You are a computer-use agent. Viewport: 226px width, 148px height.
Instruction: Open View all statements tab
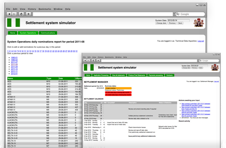[x=118, y=75]
